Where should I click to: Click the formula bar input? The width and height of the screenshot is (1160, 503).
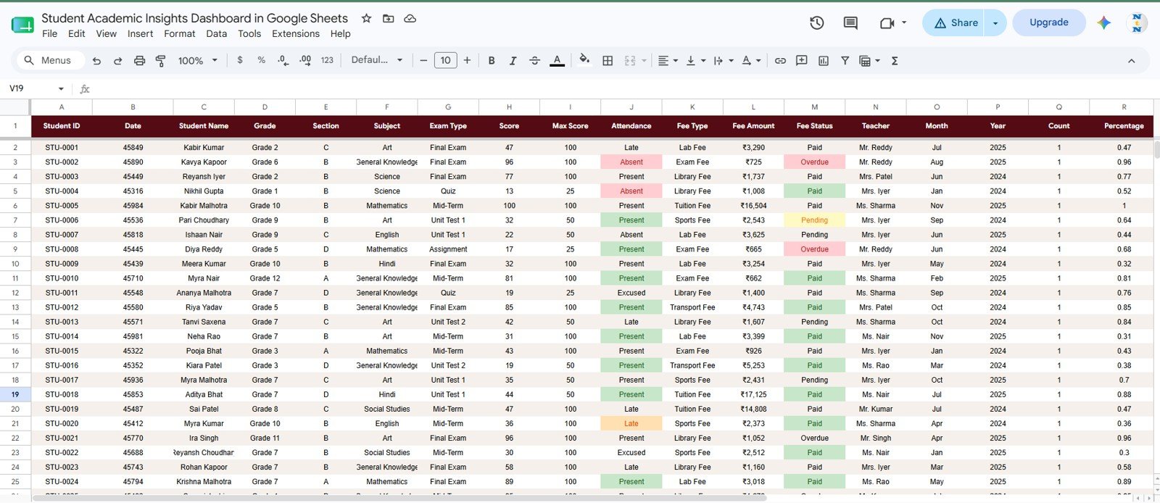pos(623,88)
